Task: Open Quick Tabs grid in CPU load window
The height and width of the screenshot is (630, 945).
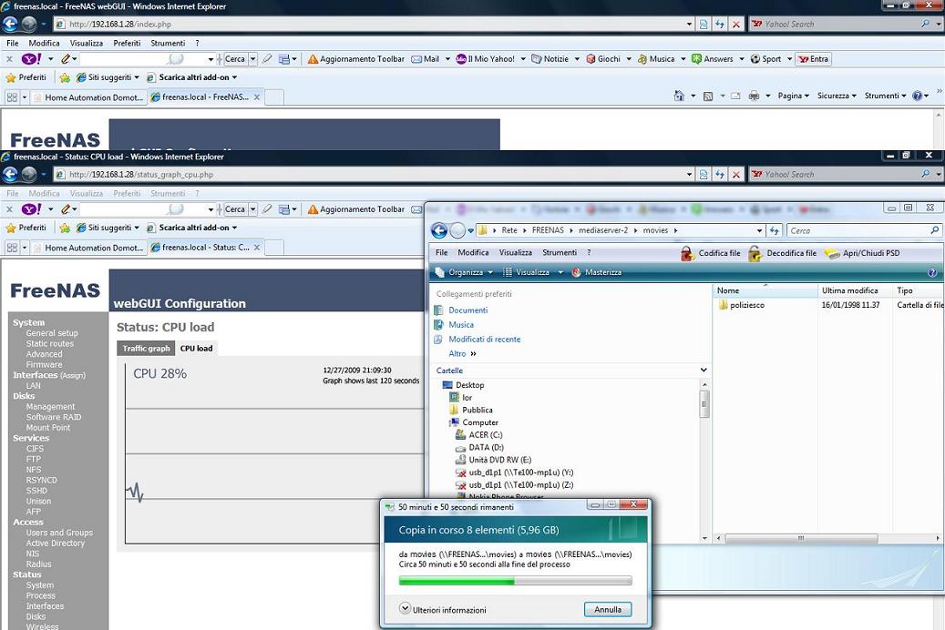Action: 12,248
